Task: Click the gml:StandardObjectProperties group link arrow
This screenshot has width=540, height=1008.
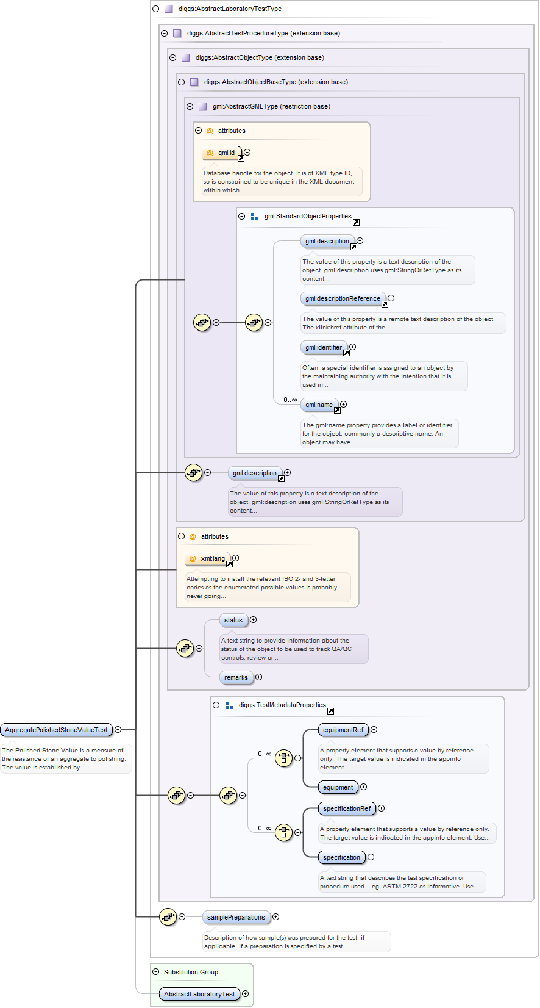Action: pos(356,223)
